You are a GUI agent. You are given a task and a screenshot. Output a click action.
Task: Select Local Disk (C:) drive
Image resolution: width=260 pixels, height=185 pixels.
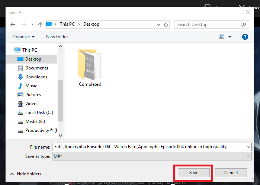(x=39, y=113)
